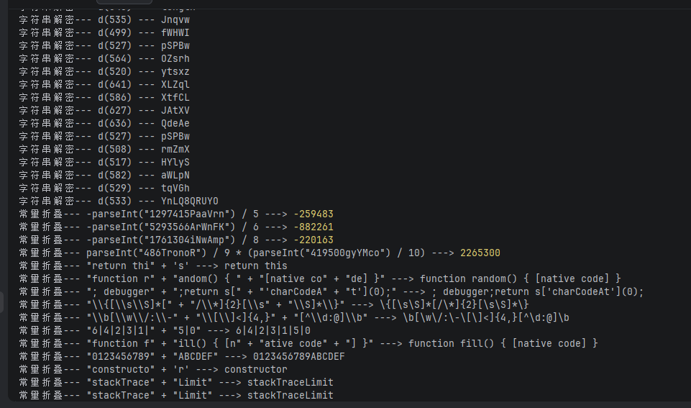Screen dimensions: 691x408
Task: Click the line d(586) --- XtfCL
Action: coord(104,97)
